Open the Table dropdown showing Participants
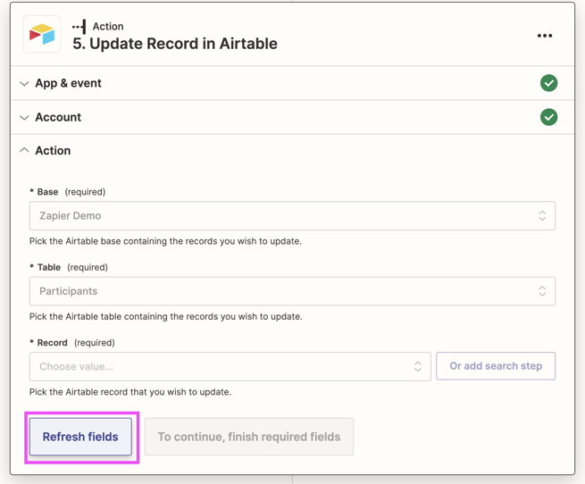Screen dimensions: 585x484 [x=277, y=291]
